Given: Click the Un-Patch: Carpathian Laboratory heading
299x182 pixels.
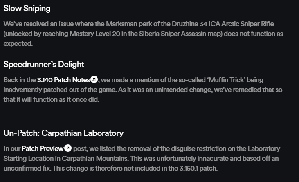Looking at the screenshot, I should point(63,133).
